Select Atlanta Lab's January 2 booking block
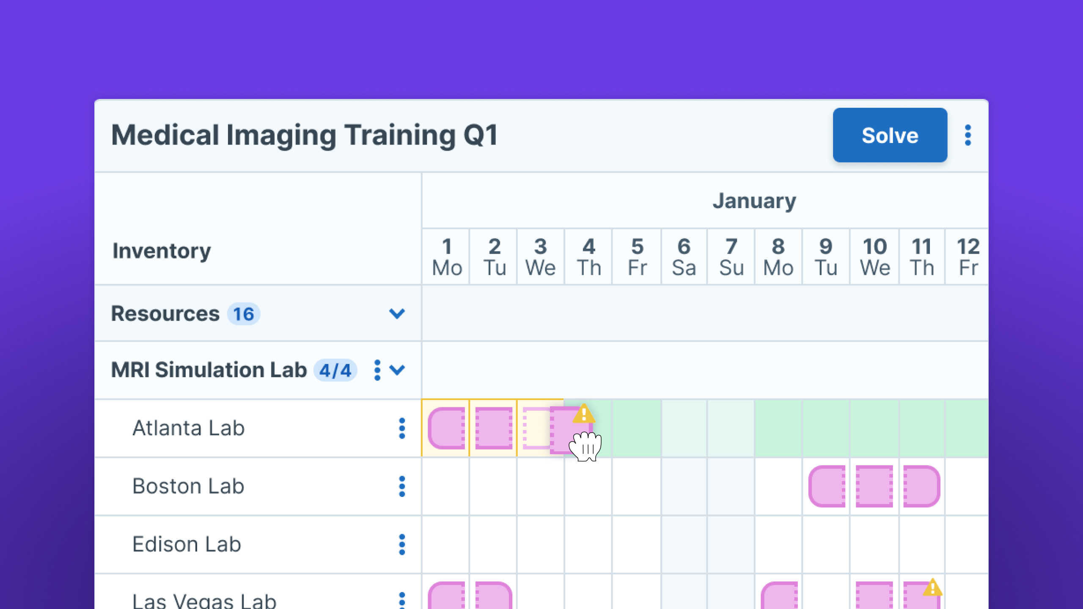 [494, 428]
